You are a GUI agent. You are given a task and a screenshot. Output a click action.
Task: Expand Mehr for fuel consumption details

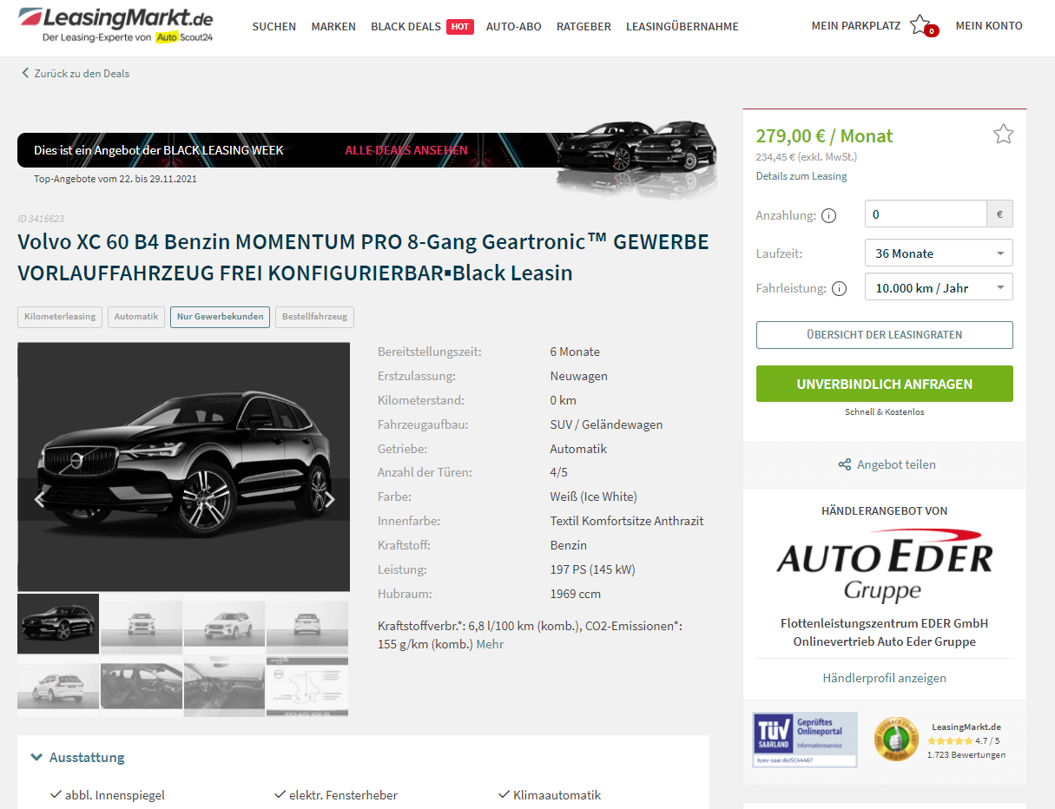490,645
